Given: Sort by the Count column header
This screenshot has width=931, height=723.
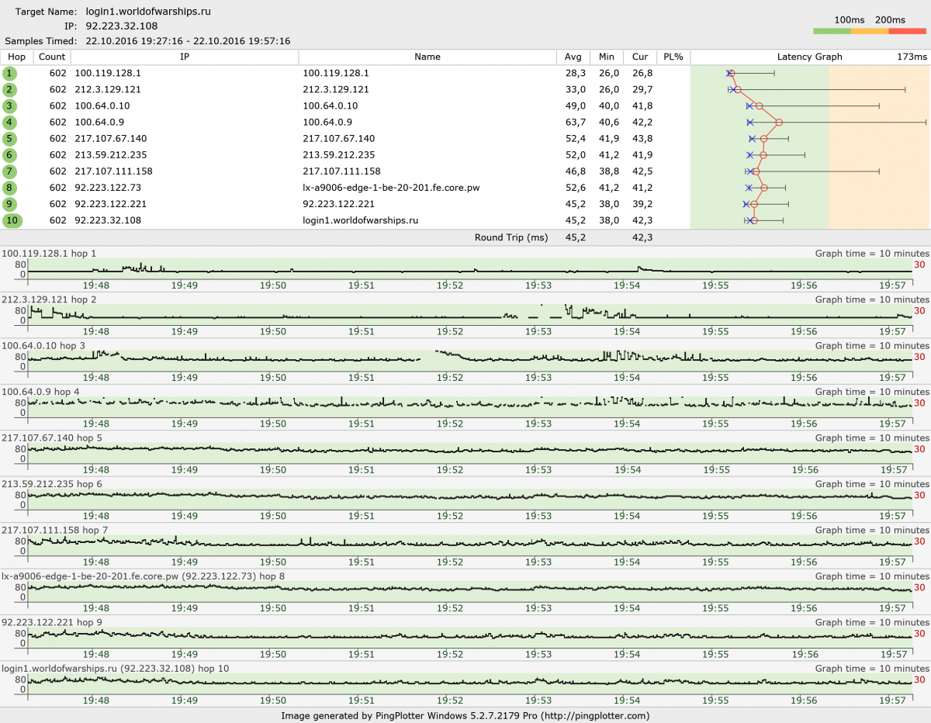Looking at the screenshot, I should 52,57.
